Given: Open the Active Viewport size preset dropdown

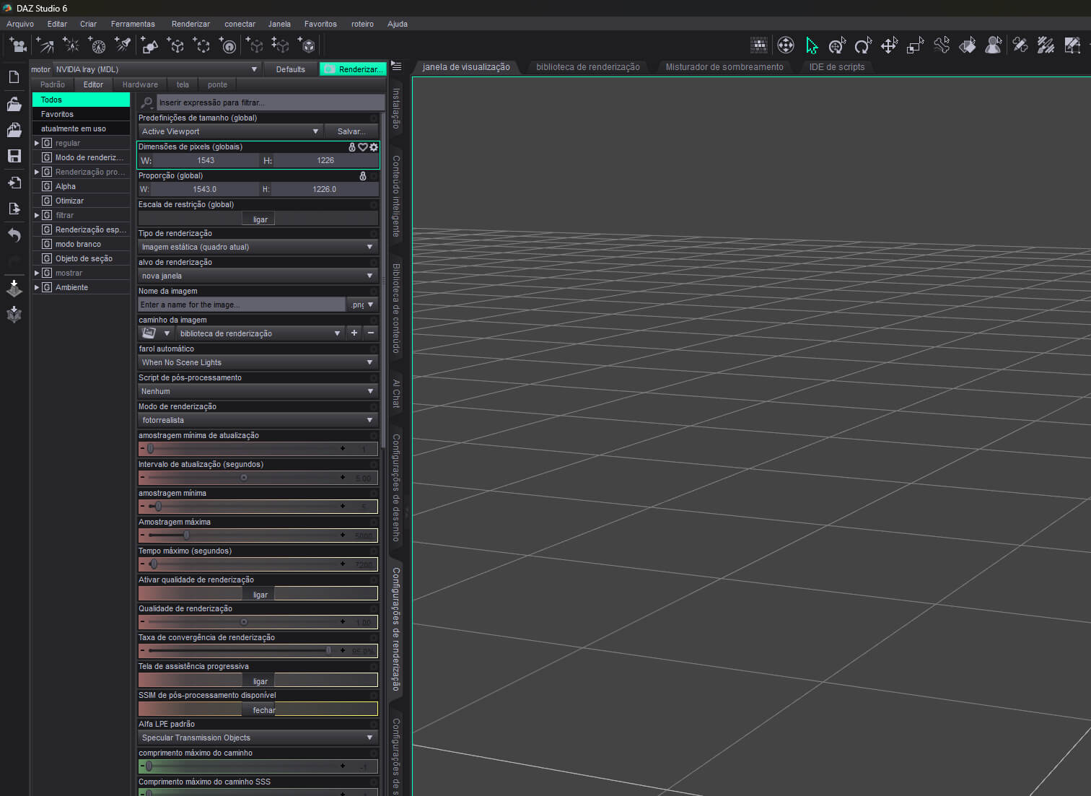Looking at the screenshot, I should pos(229,131).
